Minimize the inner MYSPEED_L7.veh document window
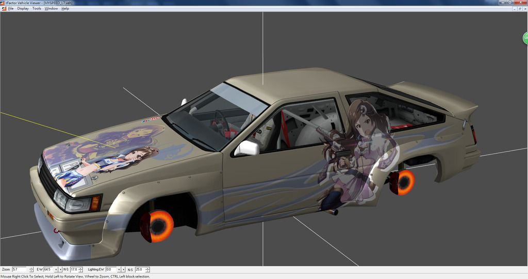The width and height of the screenshot is (528, 279). pos(515,9)
